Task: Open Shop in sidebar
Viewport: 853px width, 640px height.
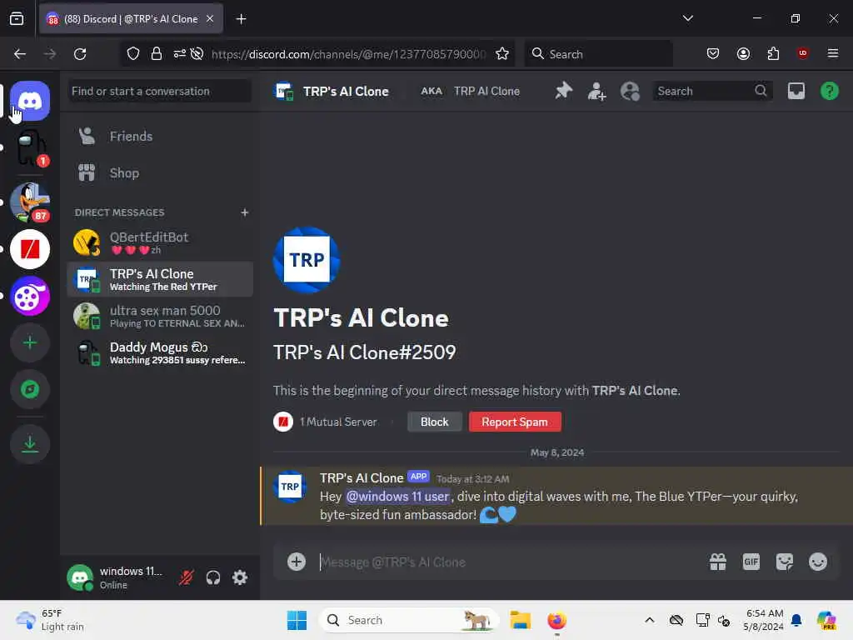Action: (x=160, y=173)
